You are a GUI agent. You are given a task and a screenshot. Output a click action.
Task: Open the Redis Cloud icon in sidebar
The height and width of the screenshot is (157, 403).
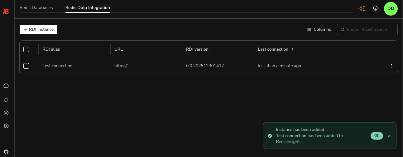tap(6, 85)
